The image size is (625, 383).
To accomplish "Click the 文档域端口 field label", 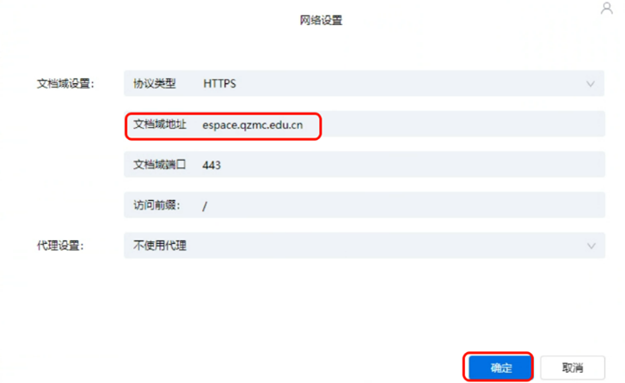I will click(160, 165).
